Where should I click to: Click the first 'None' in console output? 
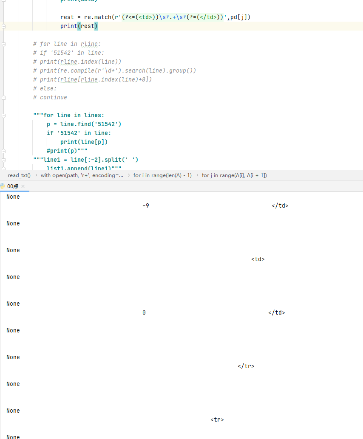coord(13,197)
